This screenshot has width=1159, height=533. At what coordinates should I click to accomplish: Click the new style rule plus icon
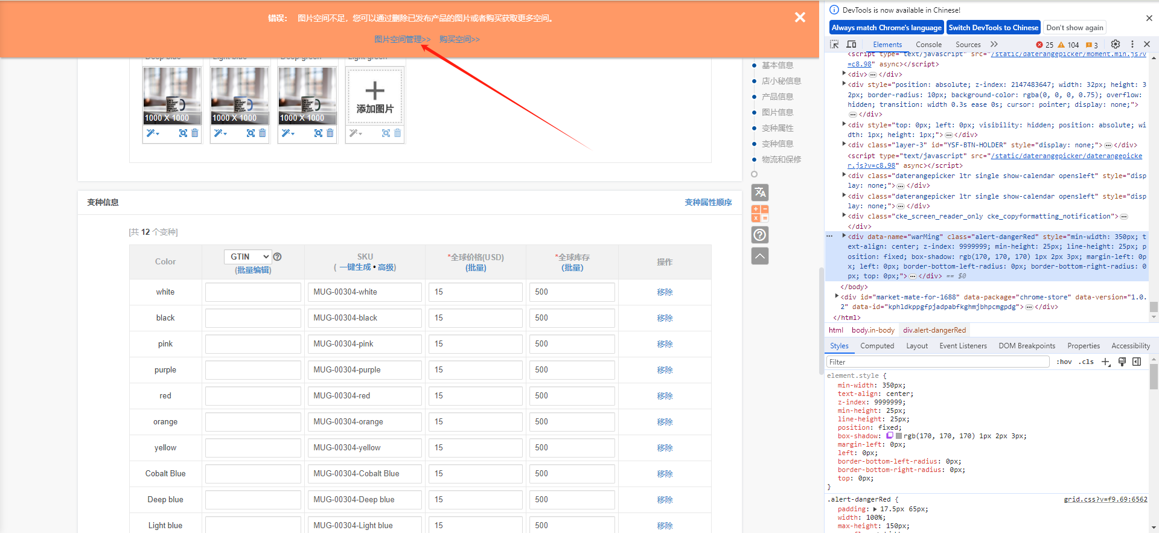pyautogui.click(x=1105, y=362)
